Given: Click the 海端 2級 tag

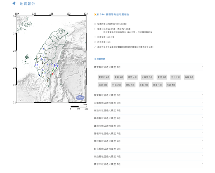Looking at the screenshot, I should (x=189, y=77).
